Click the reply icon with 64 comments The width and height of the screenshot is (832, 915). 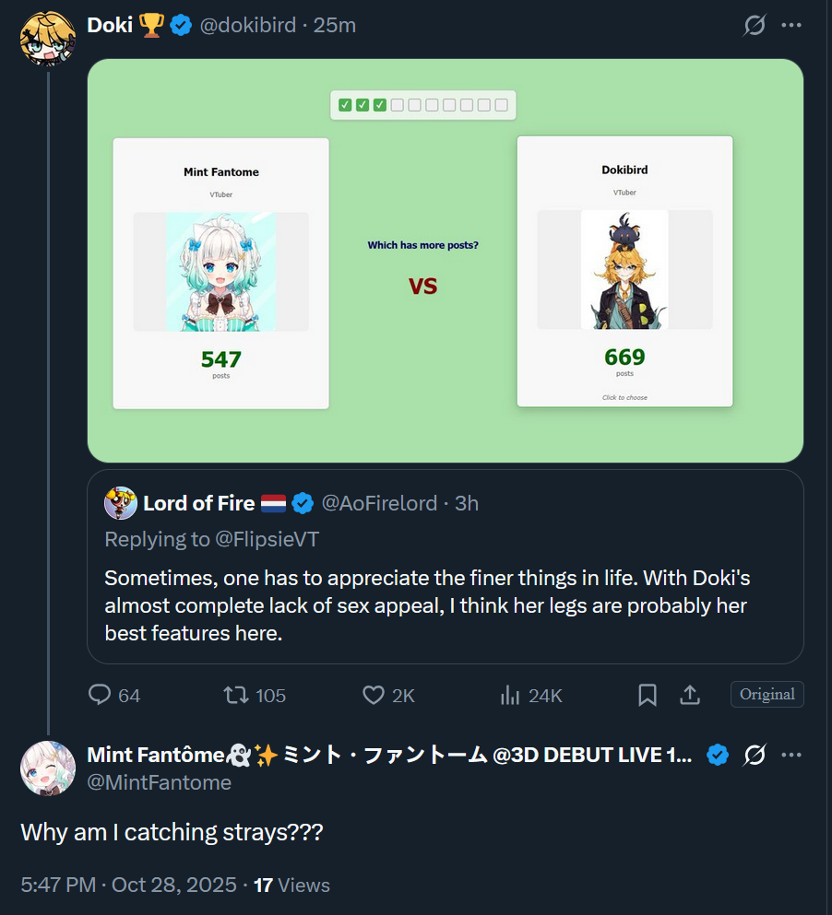(100, 695)
